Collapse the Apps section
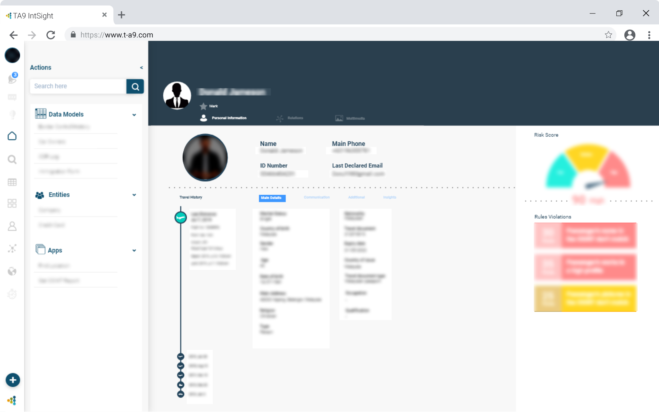 [134, 250]
